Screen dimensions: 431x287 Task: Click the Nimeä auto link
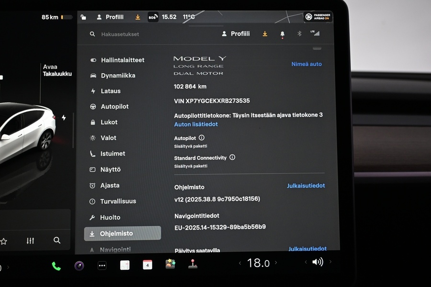(x=306, y=64)
